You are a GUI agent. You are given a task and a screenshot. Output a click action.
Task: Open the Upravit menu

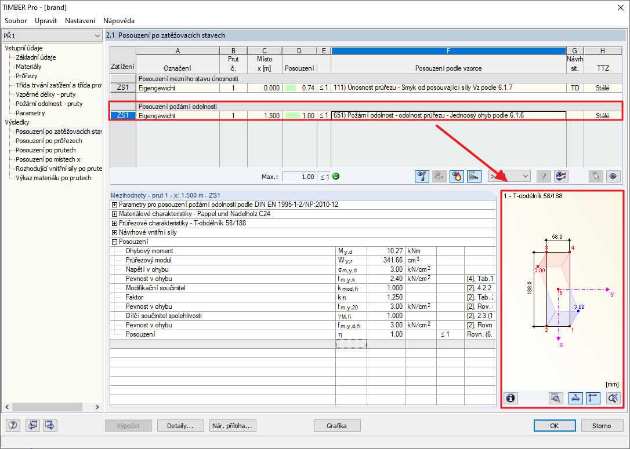coord(46,21)
